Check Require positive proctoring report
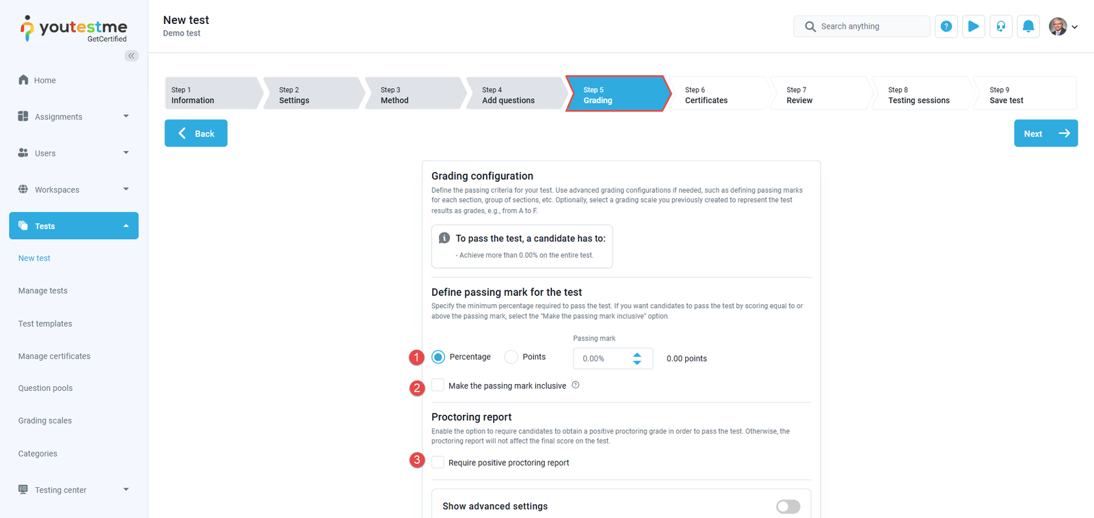The width and height of the screenshot is (1094, 518). click(x=438, y=463)
